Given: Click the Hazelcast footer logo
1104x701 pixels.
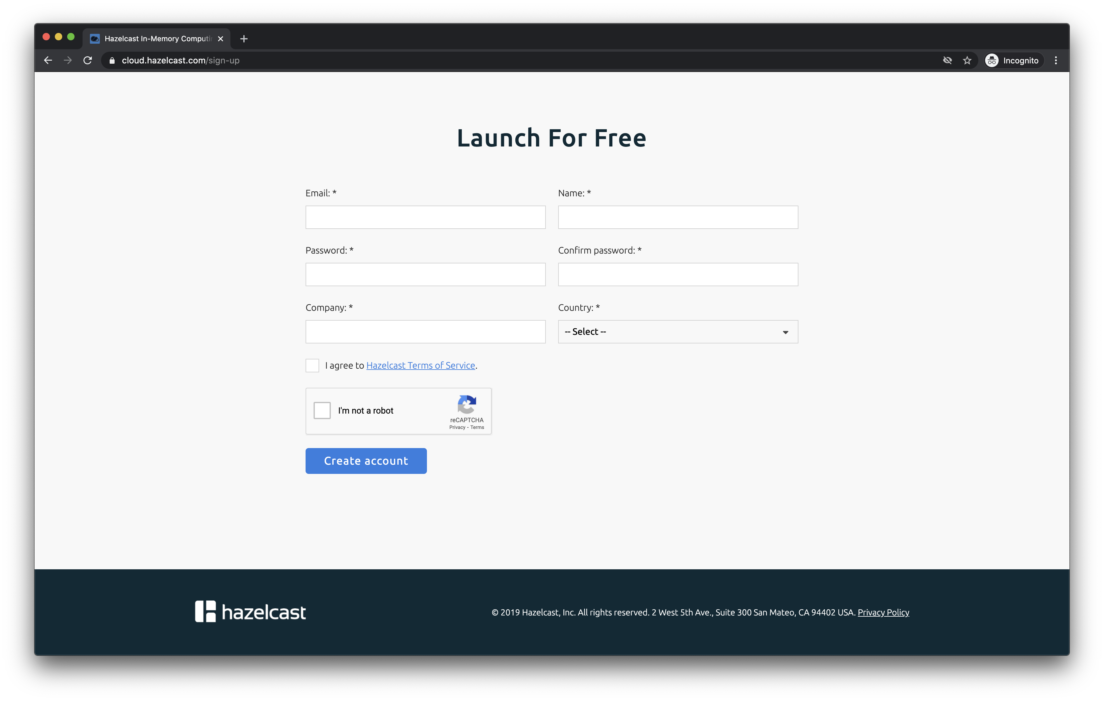Looking at the screenshot, I should click(250, 612).
